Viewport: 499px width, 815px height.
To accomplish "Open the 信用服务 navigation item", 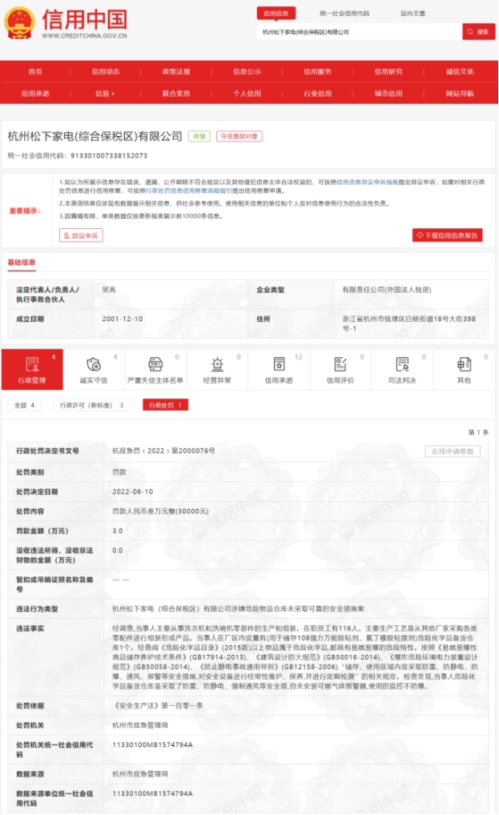I will tap(318, 72).
